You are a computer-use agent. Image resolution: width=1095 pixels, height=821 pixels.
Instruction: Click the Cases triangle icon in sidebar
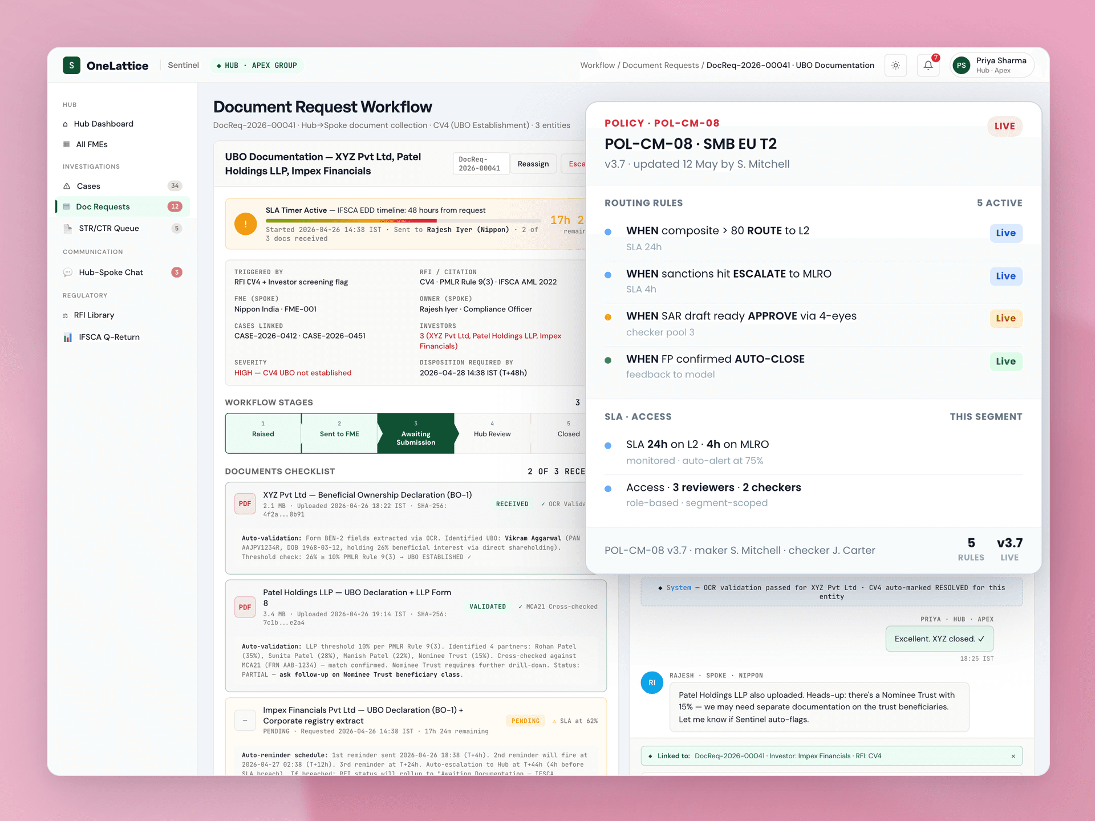[67, 186]
